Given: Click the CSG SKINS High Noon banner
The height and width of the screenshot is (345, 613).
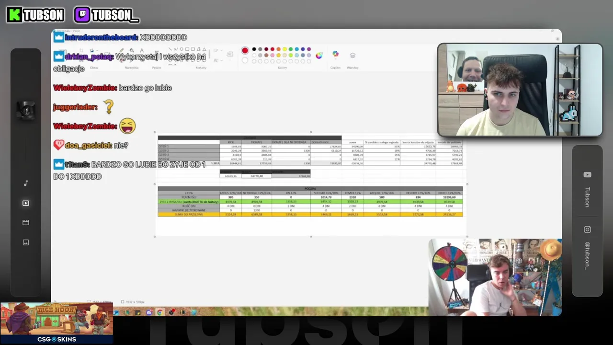Looking at the screenshot, I should tap(57, 323).
